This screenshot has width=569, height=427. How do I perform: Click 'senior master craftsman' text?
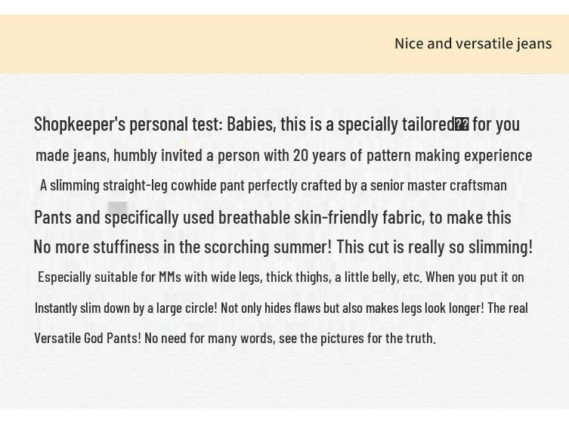coord(438,185)
